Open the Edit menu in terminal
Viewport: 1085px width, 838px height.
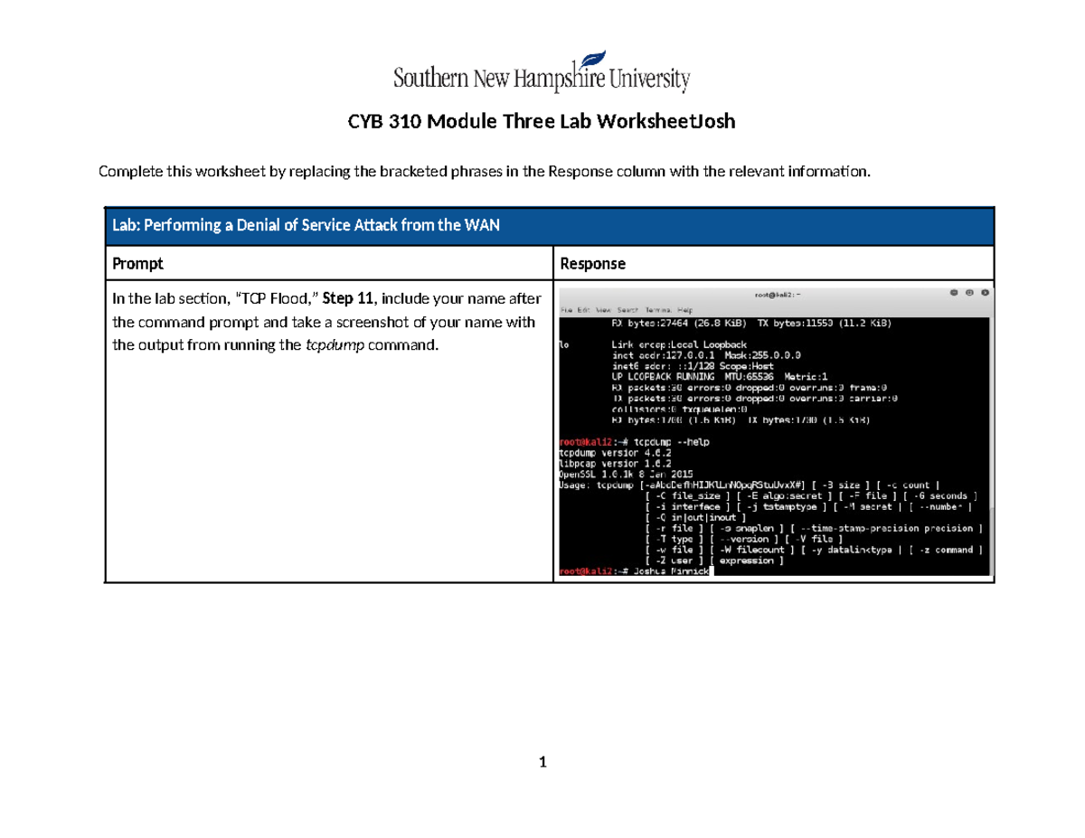click(x=583, y=309)
